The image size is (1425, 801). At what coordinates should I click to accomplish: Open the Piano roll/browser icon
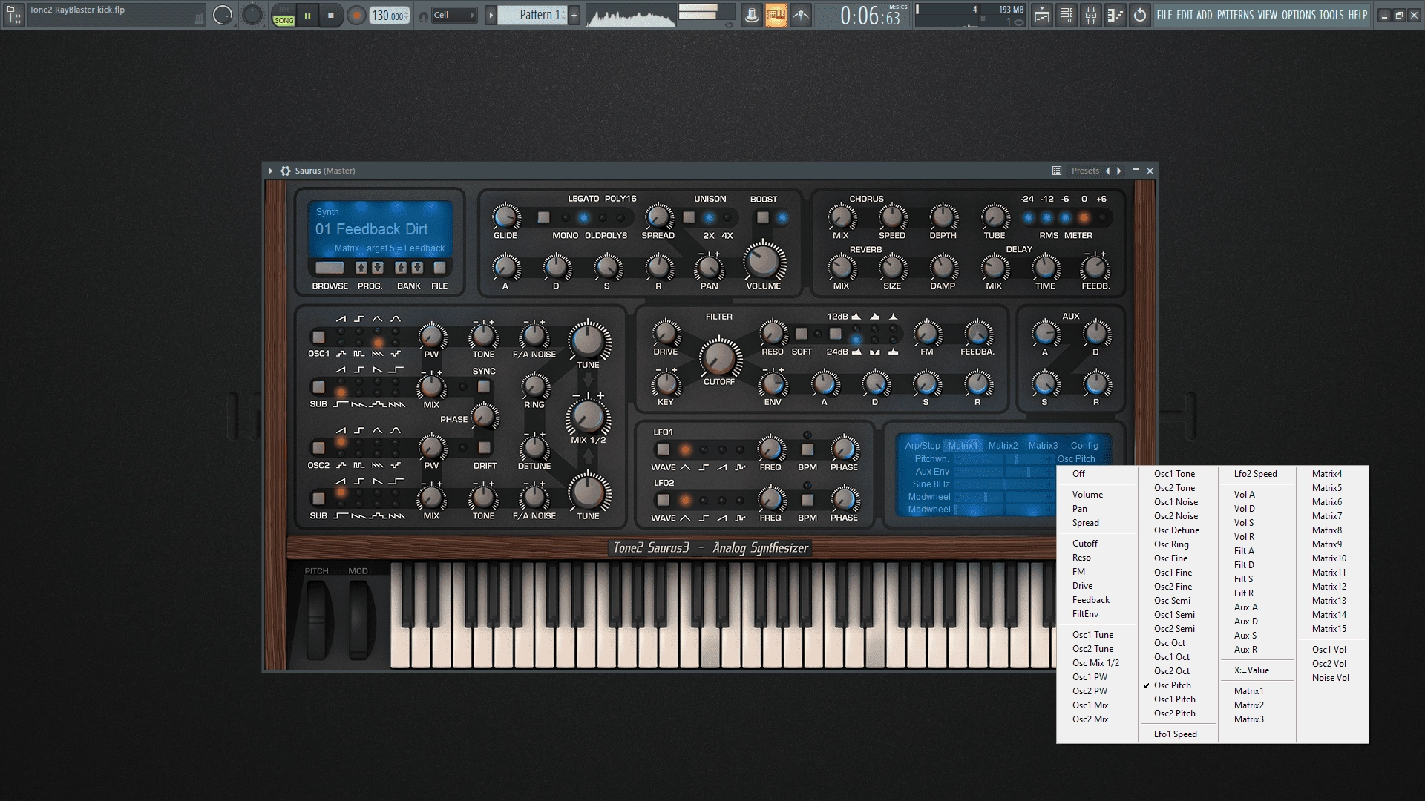[x=1115, y=15]
